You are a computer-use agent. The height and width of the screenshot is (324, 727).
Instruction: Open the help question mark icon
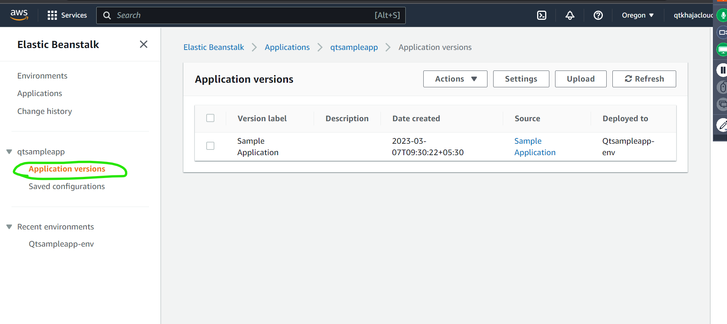click(x=598, y=15)
